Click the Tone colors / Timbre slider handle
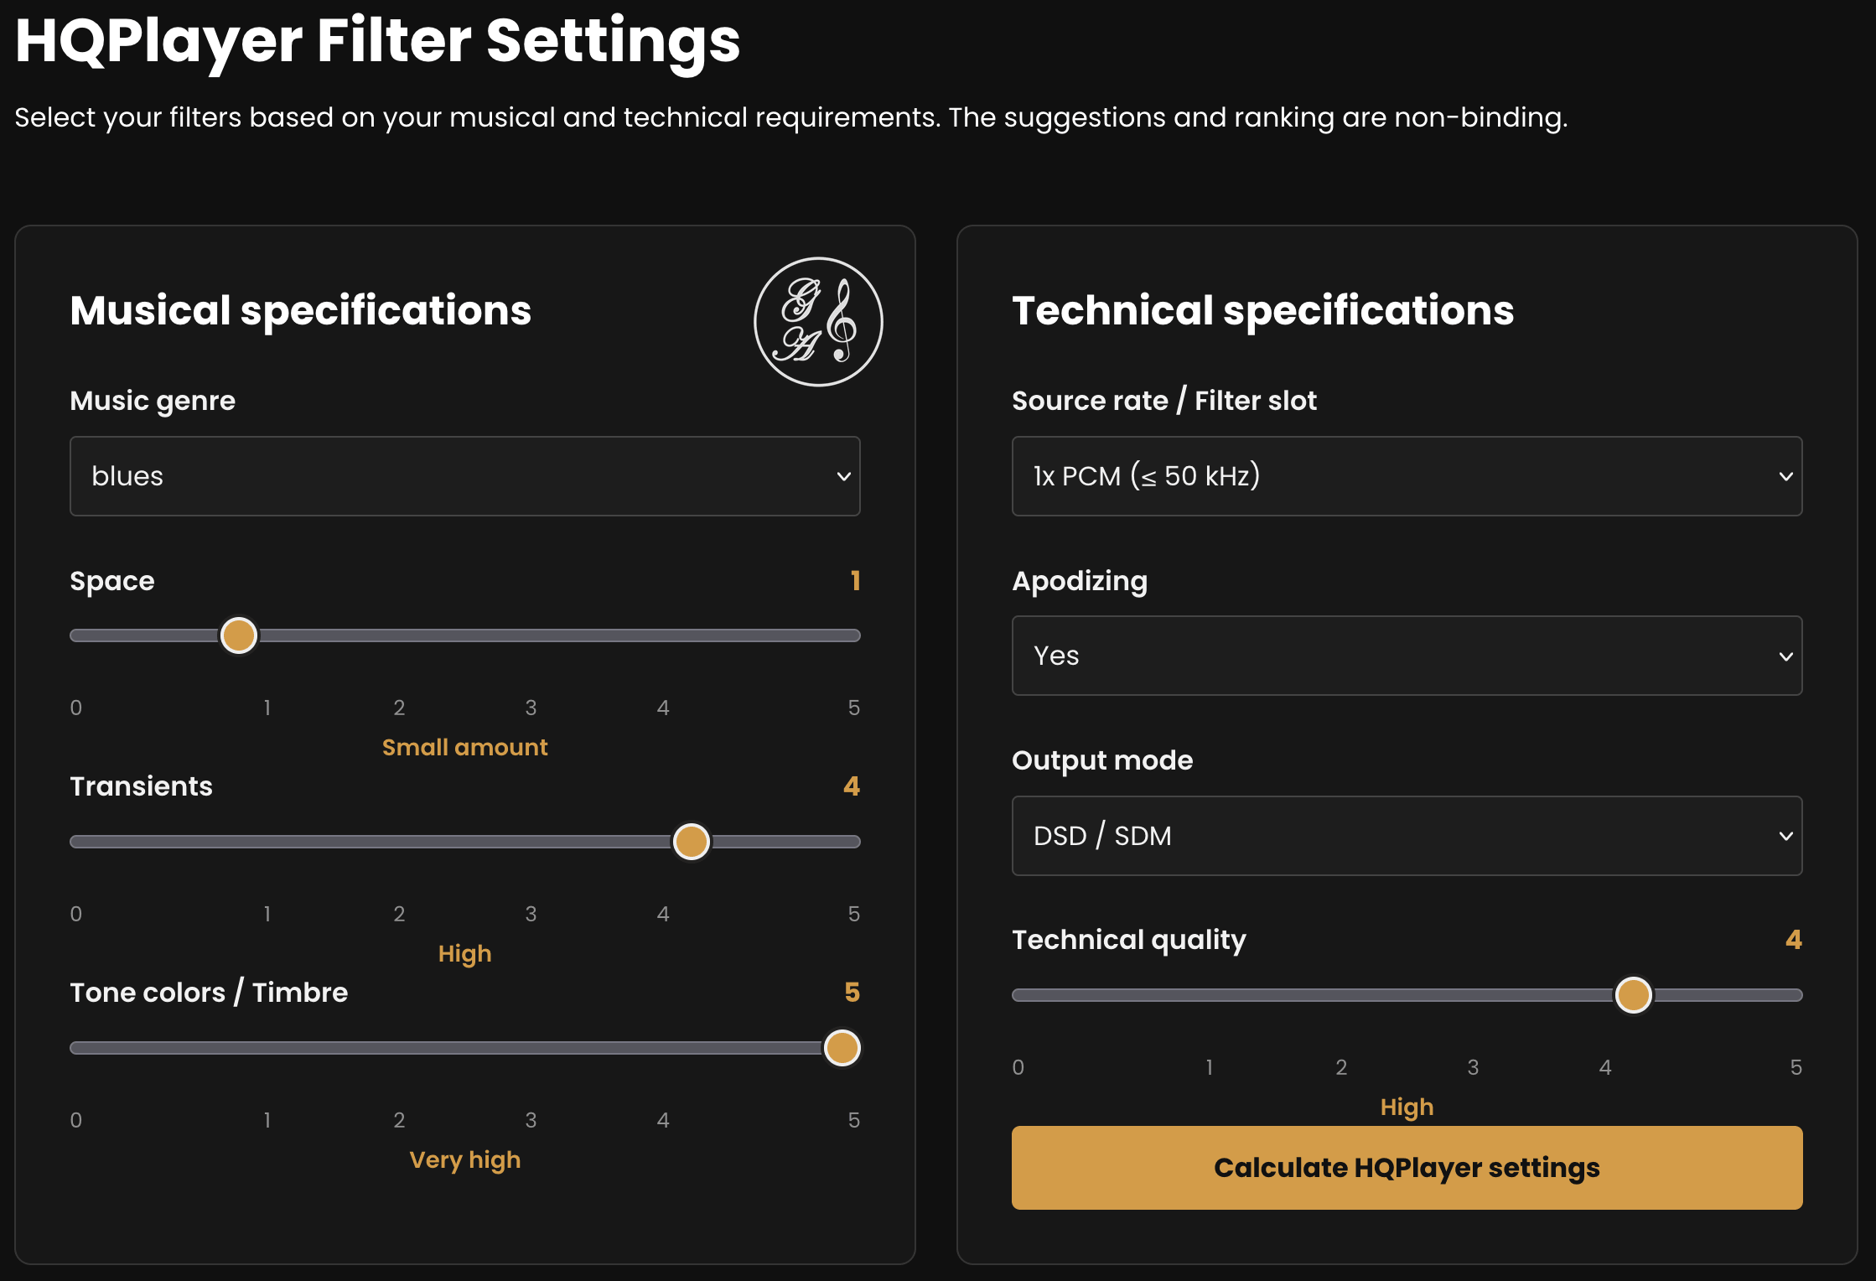The height and width of the screenshot is (1281, 1876). (x=842, y=1048)
